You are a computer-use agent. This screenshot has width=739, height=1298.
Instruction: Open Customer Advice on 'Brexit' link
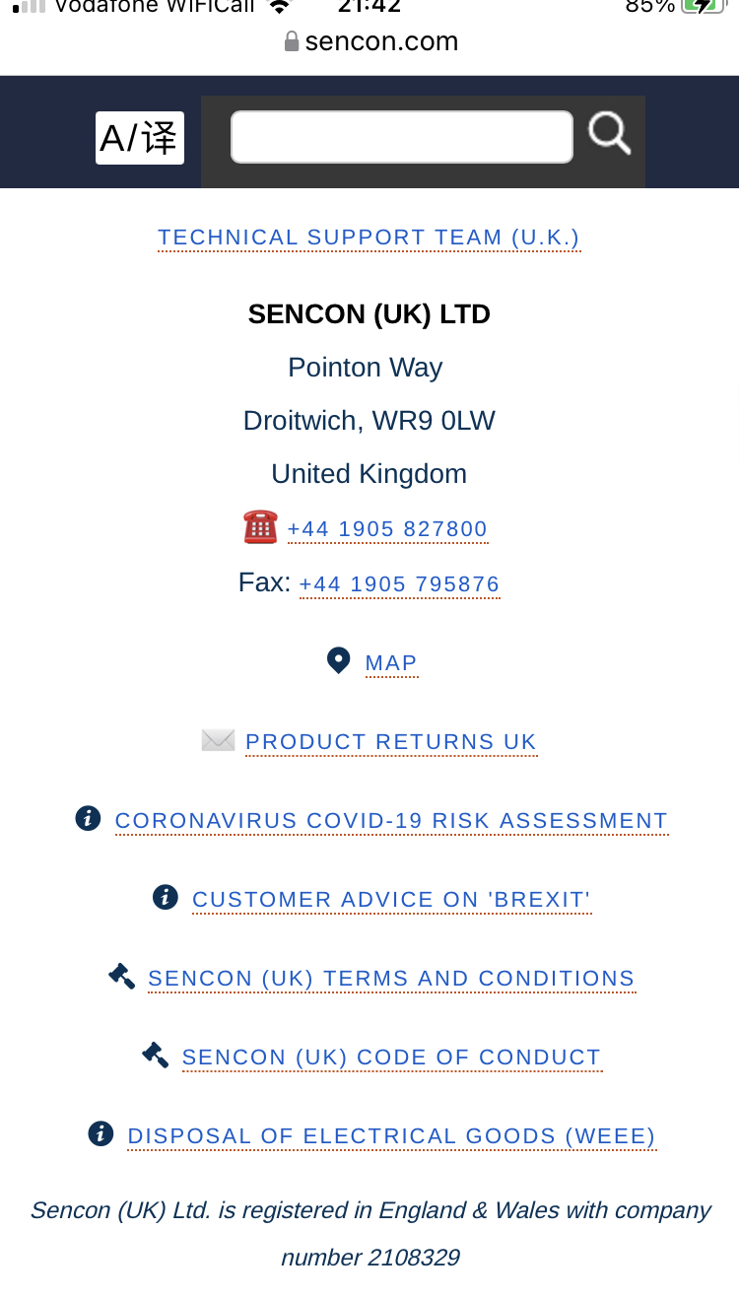click(391, 900)
